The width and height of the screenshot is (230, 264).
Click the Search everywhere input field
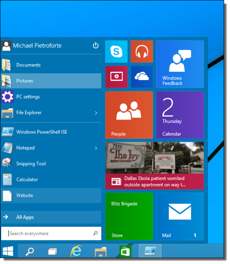[51, 234]
